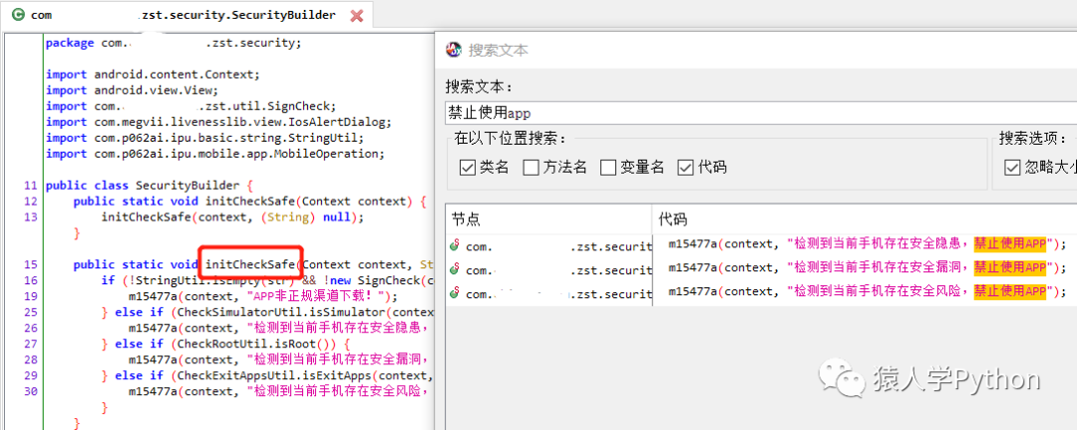Viewport: 1077px width, 430px height.
Task: Enable the 方法名 checkbox
Action: coord(531,167)
